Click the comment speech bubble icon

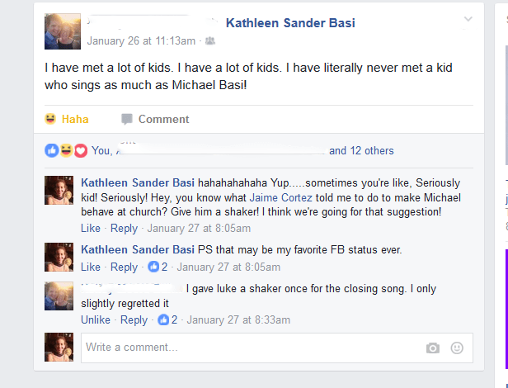coord(127,120)
